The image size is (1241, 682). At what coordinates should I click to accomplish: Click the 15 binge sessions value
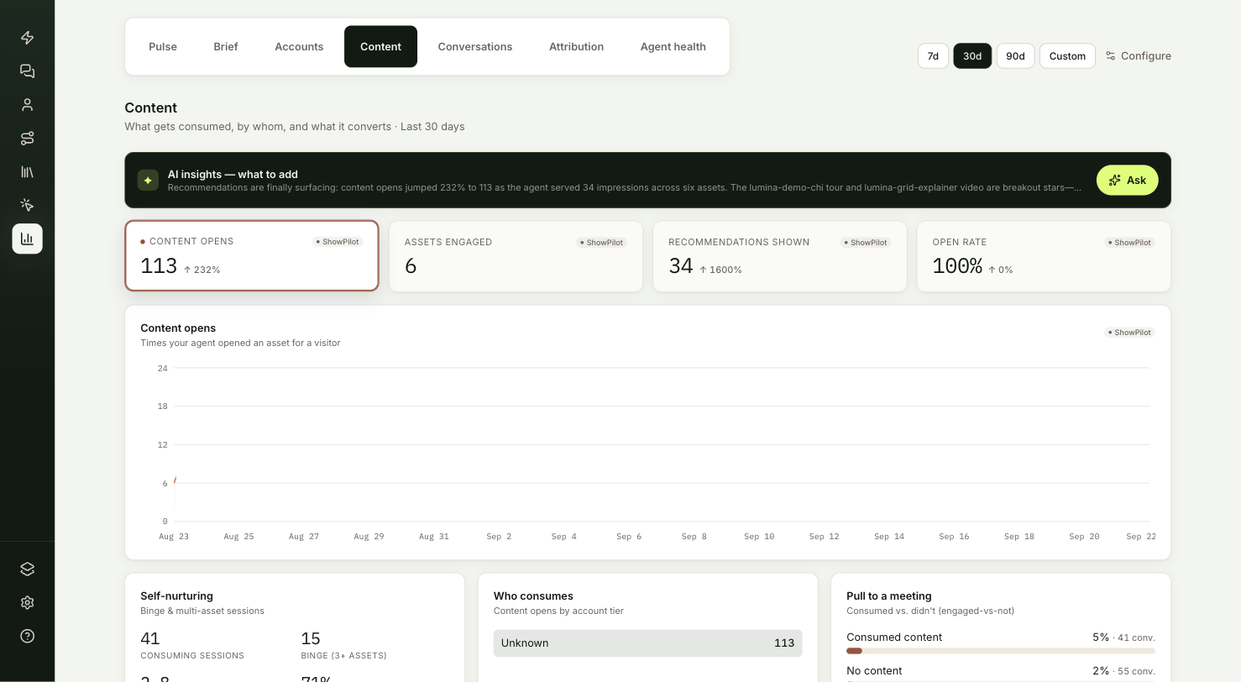point(311,638)
